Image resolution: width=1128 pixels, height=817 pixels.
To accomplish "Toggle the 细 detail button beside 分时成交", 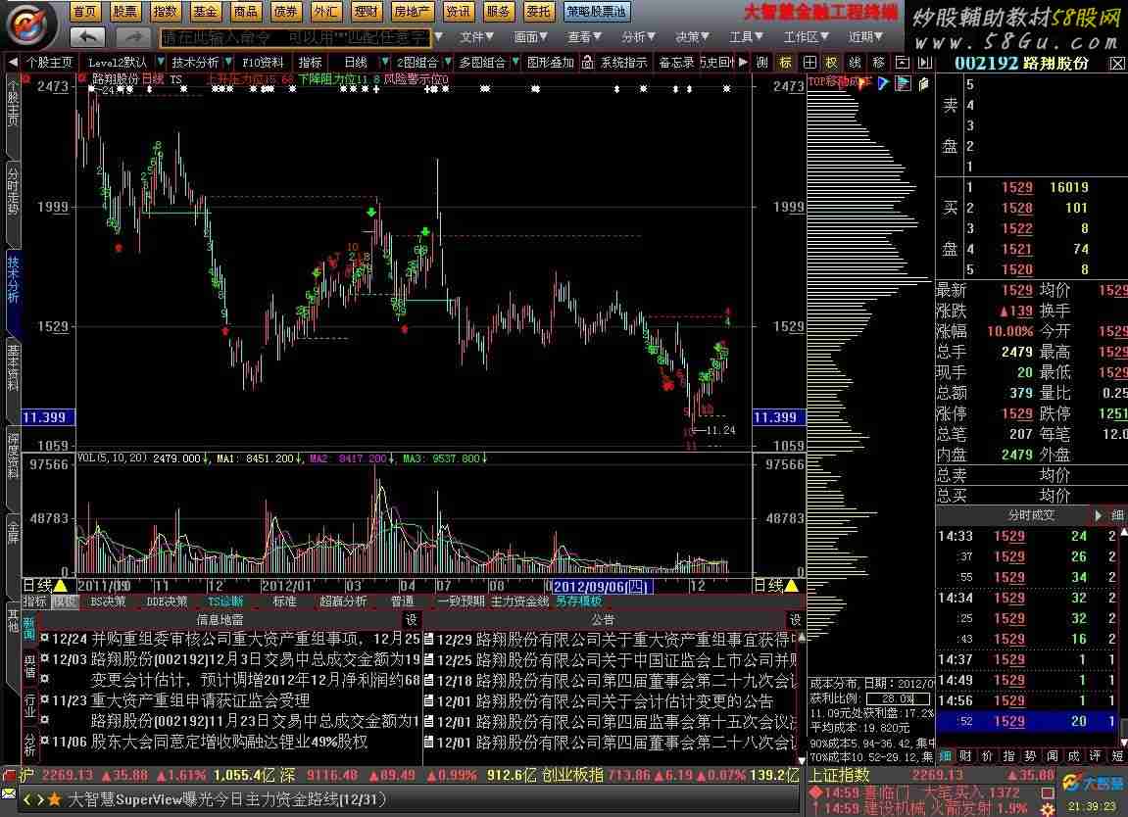I will pos(1117,515).
